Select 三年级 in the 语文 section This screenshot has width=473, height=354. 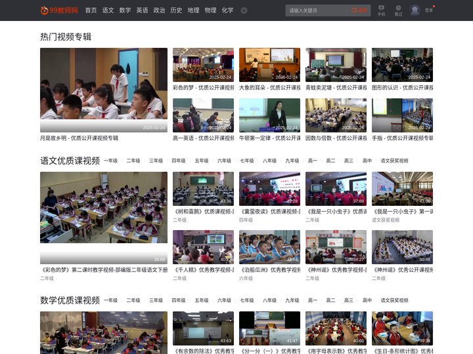tap(156, 161)
